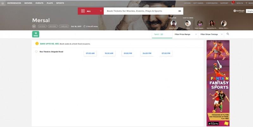Click the Oct 18, 2017 release date

point(76,27)
